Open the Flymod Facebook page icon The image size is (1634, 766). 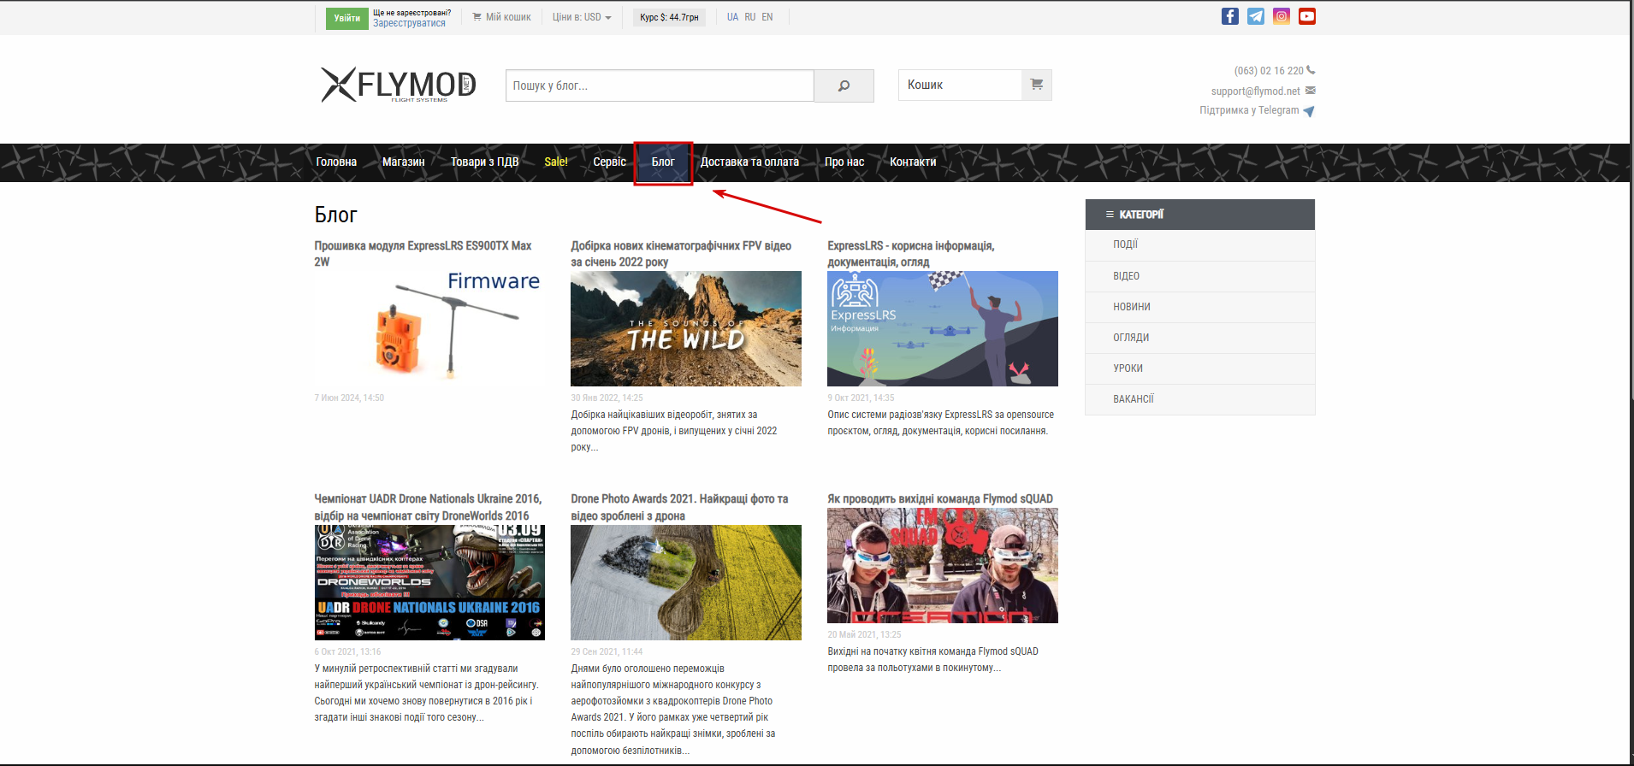point(1230,16)
